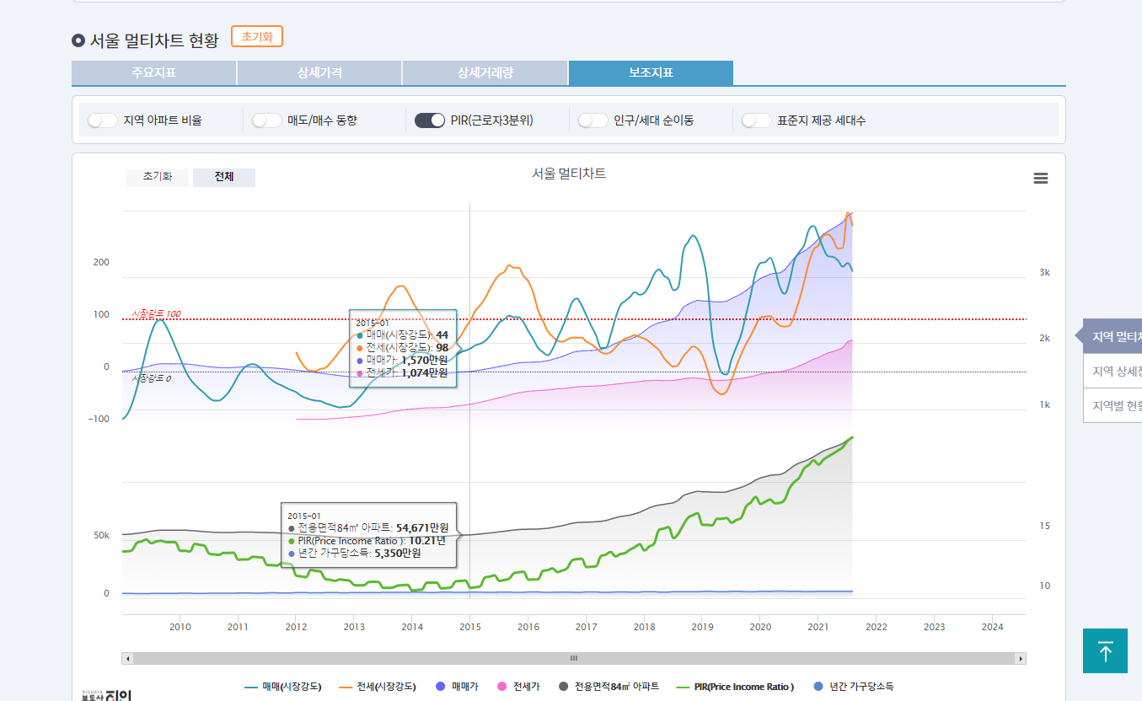Switch to the 상세거래량 tab
This screenshot has width=1142, height=701.
(485, 72)
